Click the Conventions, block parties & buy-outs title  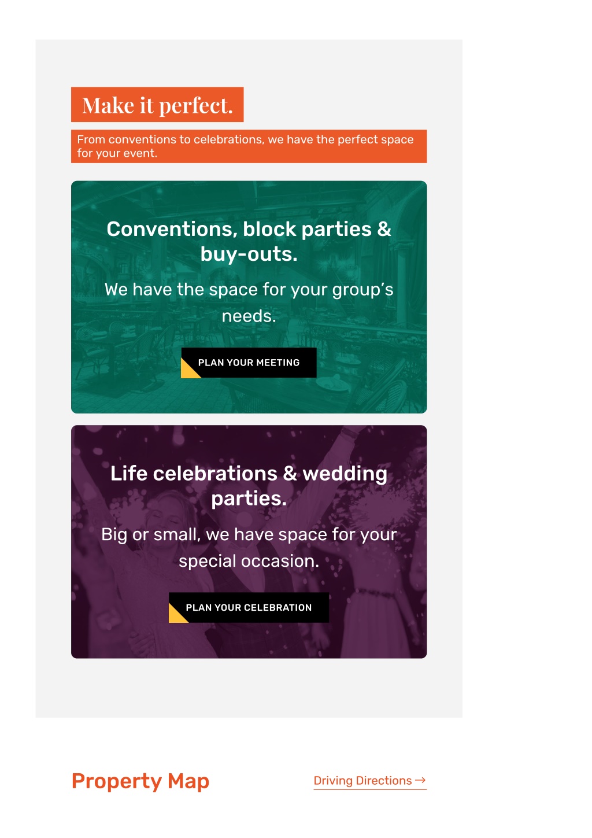(x=249, y=241)
